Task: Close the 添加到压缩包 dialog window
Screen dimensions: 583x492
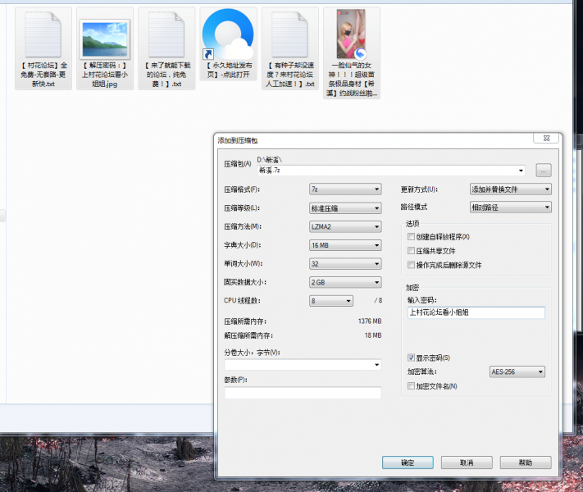Action: pos(540,139)
